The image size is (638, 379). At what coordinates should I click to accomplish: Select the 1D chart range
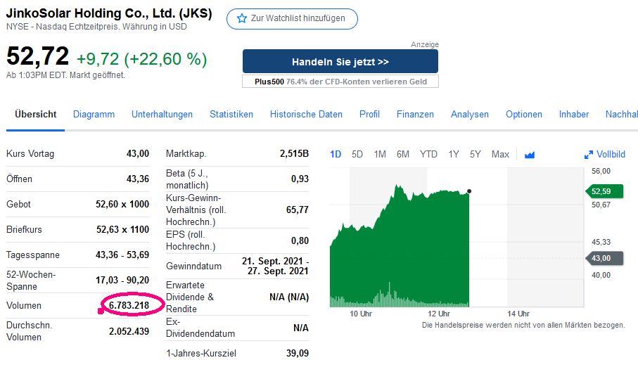pos(336,154)
